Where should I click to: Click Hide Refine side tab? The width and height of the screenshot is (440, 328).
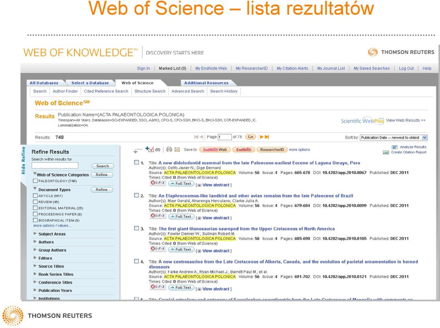coord(23,160)
